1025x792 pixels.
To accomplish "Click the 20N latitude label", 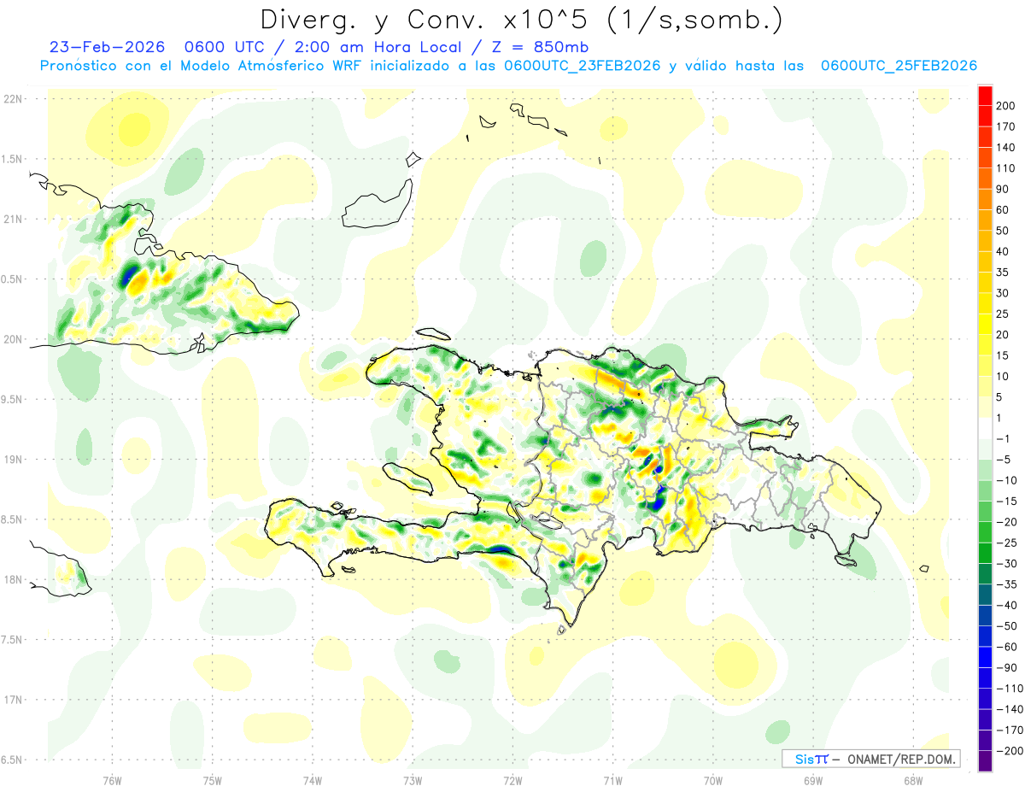I will [x=12, y=339].
